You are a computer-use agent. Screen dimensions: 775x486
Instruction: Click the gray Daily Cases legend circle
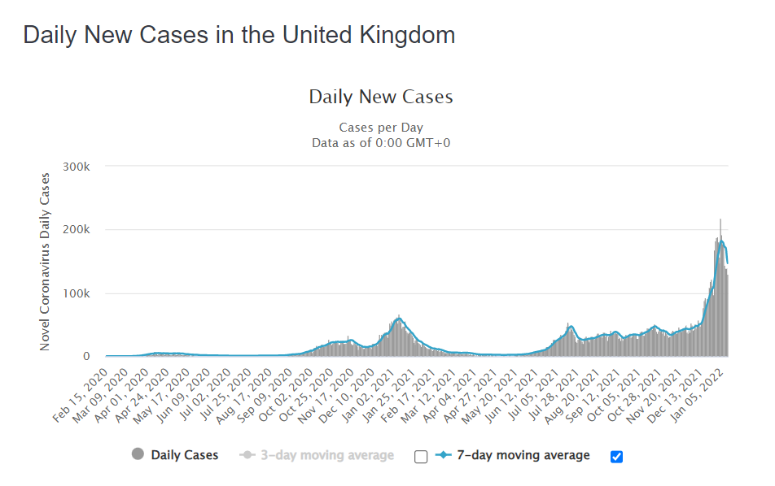(138, 455)
